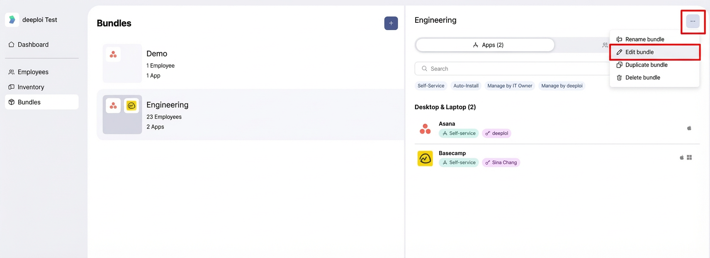The width and height of the screenshot is (710, 258).
Task: Click Basecamp's Self-service tag
Action: (459, 162)
